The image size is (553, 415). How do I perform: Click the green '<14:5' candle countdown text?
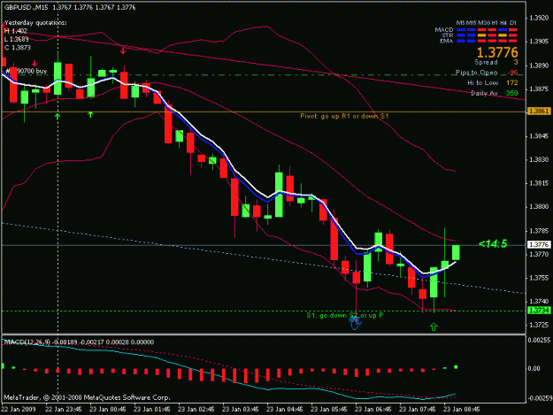[x=493, y=243]
